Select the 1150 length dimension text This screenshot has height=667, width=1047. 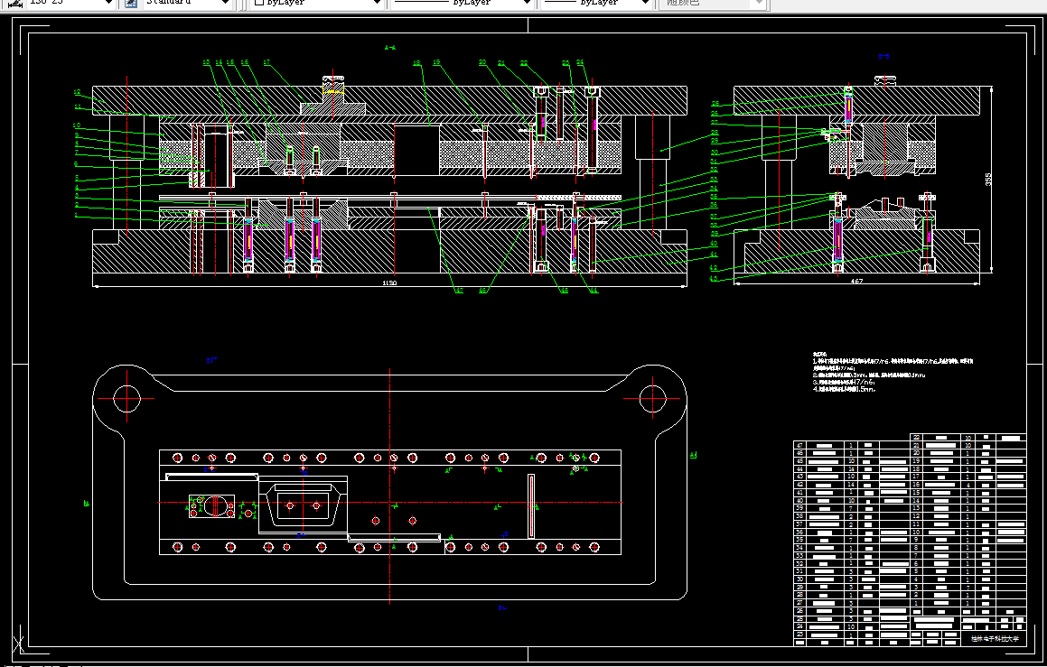[389, 283]
